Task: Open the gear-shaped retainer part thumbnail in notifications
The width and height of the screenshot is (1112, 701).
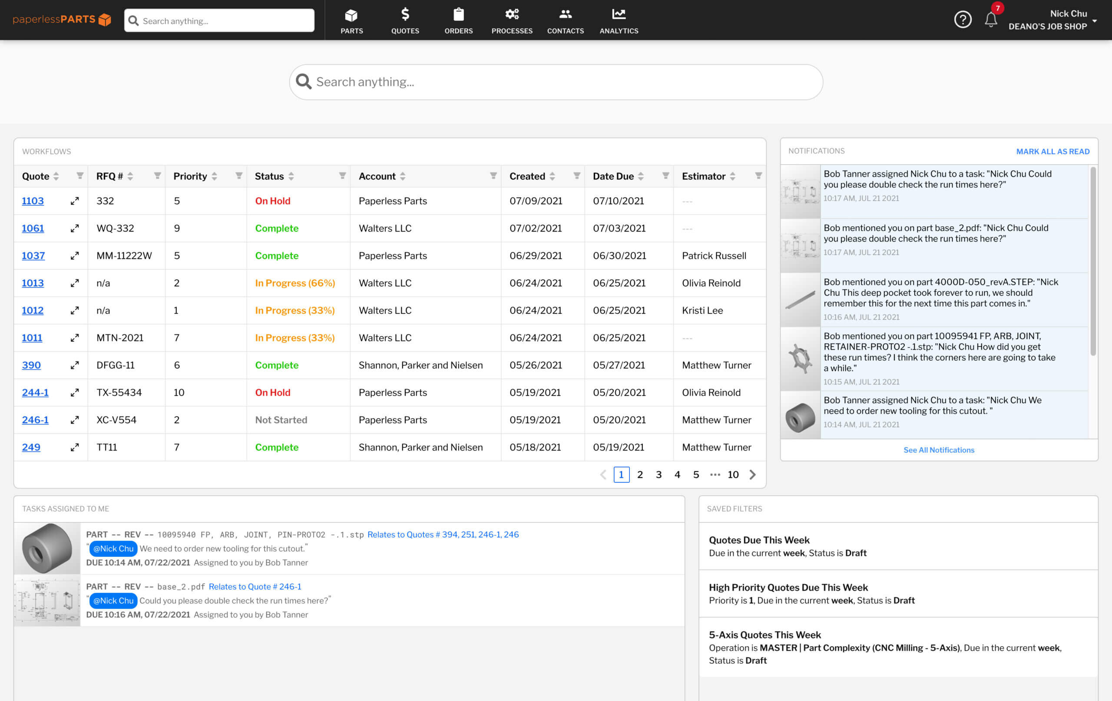Action: tap(800, 359)
